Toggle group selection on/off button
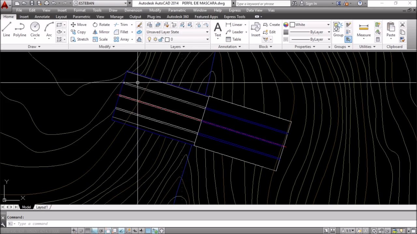Viewport: 417px width, 234px height. click(348, 39)
